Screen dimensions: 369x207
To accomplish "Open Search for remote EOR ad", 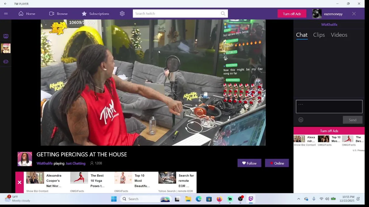I will pyautogui.click(x=177, y=182).
